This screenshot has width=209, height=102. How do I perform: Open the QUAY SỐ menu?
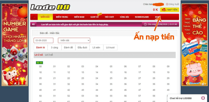(95, 17)
